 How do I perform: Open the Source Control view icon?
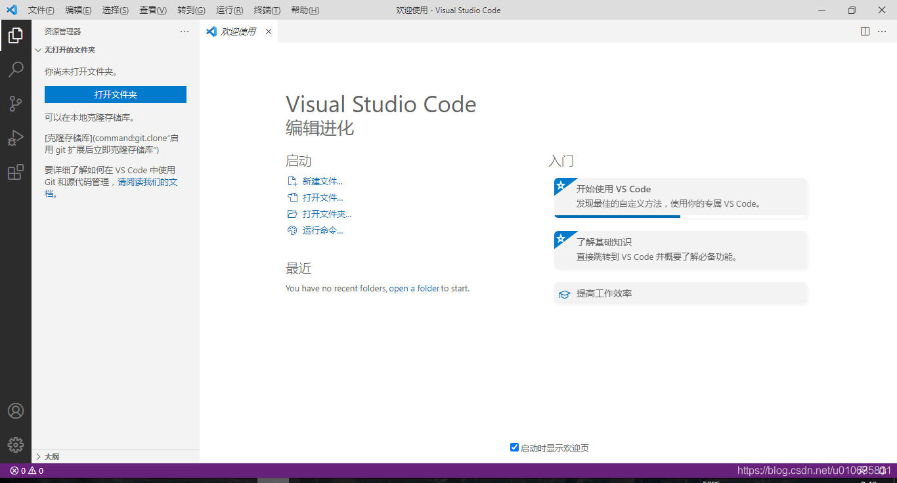coord(16,104)
